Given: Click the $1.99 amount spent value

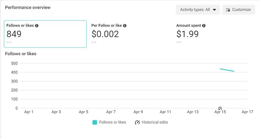Looking at the screenshot, I should (188, 34).
